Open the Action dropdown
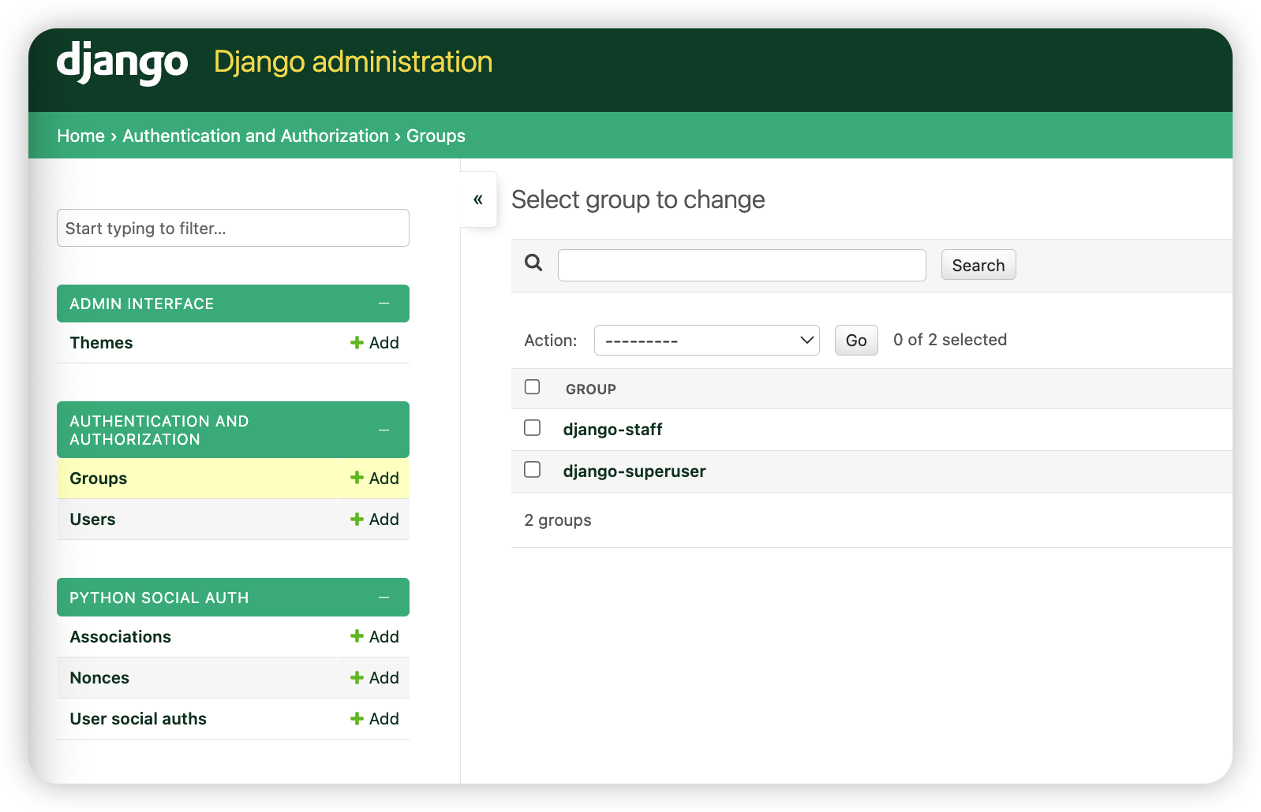1261x812 pixels. [707, 341]
